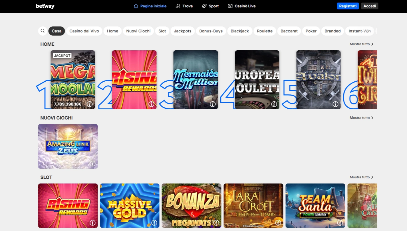Show info for European Roulette game

274,104
